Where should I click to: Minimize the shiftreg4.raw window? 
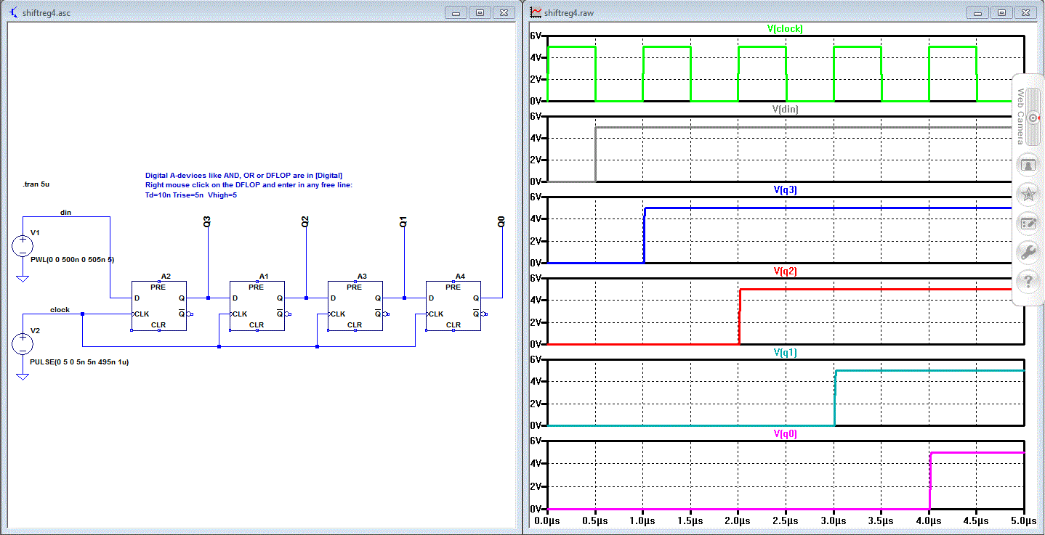(979, 13)
